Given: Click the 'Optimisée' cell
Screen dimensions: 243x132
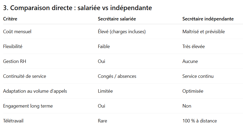Looking at the screenshot, I should tap(193, 91).
